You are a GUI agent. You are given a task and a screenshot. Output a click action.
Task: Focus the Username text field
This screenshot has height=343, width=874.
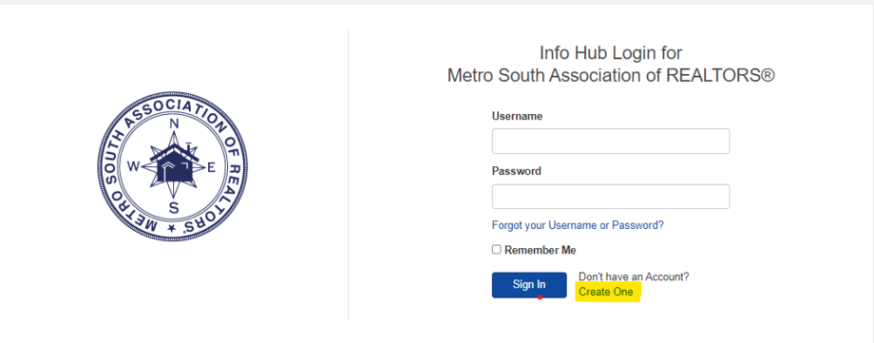pyautogui.click(x=611, y=142)
